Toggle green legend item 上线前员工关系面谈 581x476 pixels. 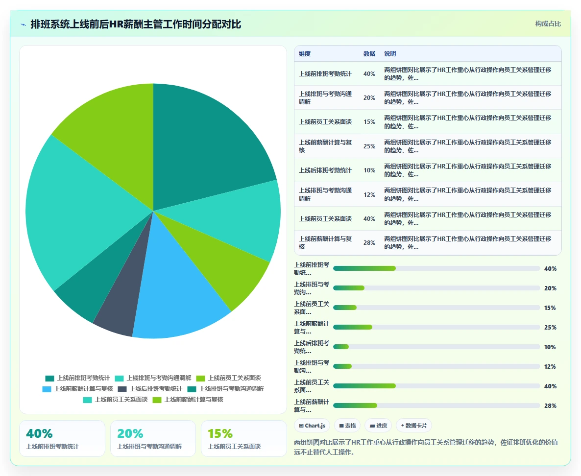(x=229, y=378)
